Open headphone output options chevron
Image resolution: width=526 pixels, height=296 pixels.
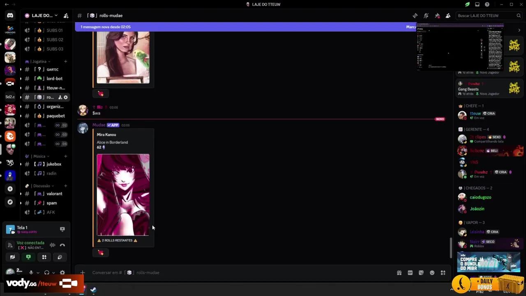click(x=53, y=273)
